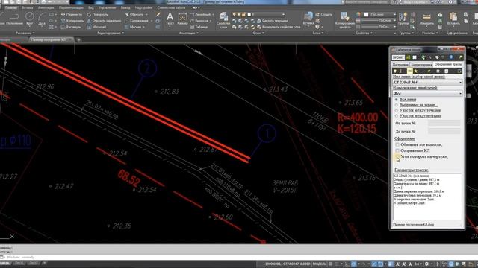Enable the Сопряжение КЛ checkbox
This screenshot has width=478, height=268.
pyautogui.click(x=397, y=150)
